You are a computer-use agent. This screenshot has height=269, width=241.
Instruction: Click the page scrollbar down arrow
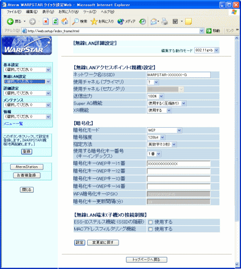click(237, 264)
